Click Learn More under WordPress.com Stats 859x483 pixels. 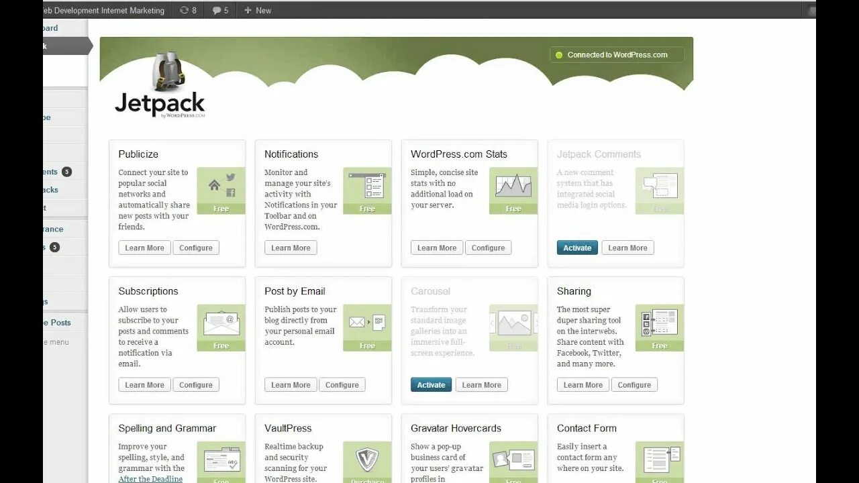437,248
